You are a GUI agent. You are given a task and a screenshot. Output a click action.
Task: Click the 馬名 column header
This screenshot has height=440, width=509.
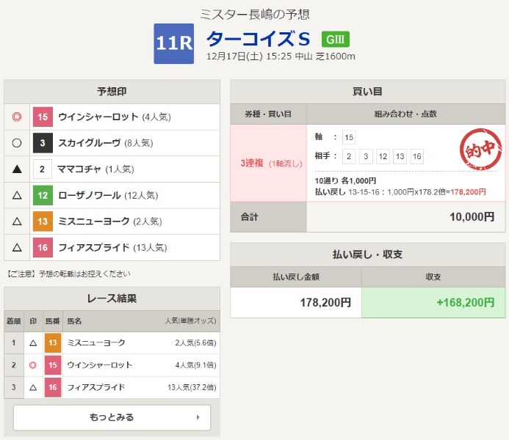pos(74,321)
